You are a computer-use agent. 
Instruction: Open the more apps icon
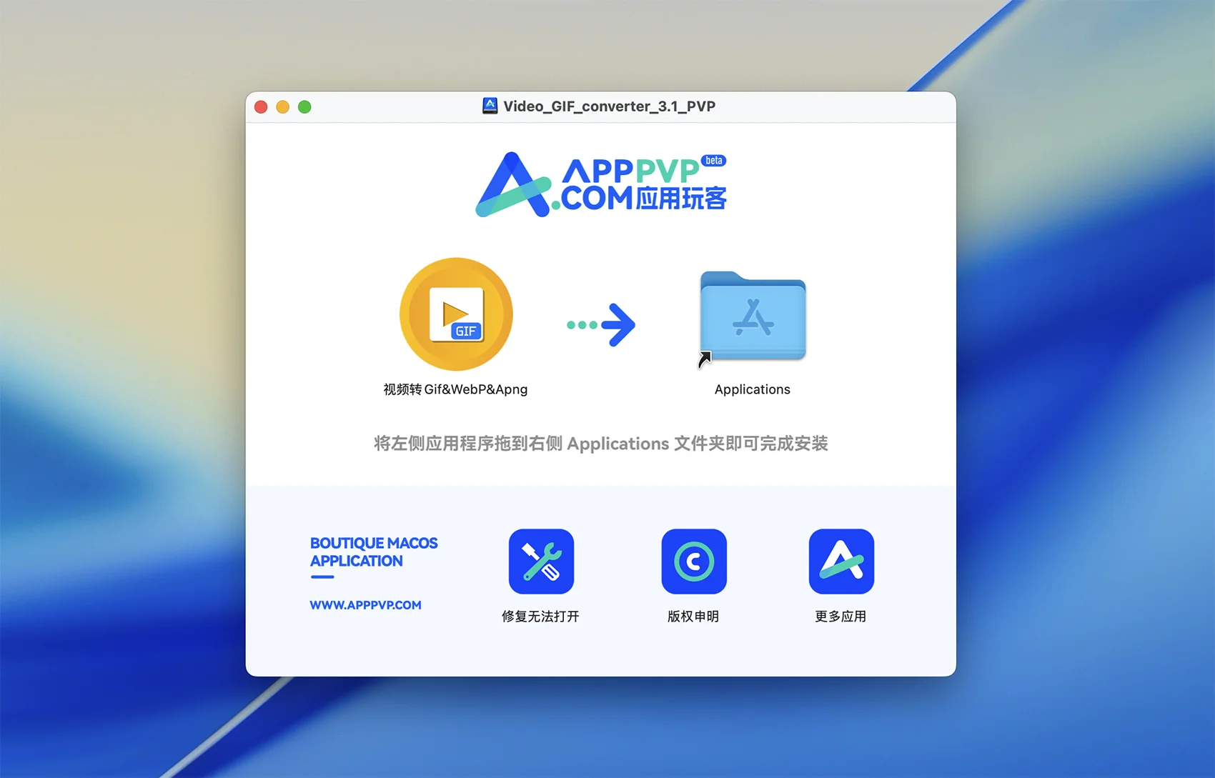coord(840,562)
